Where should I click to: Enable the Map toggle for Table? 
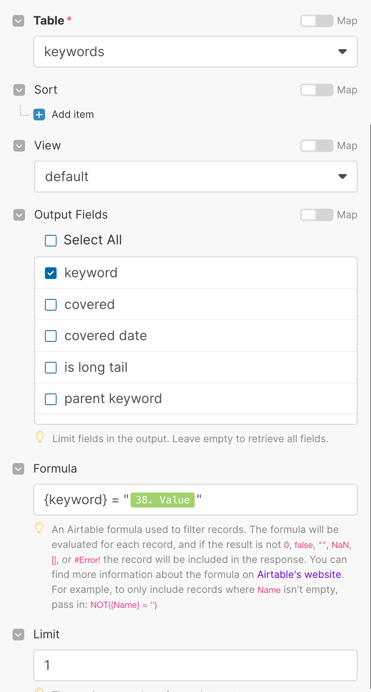[x=316, y=21]
